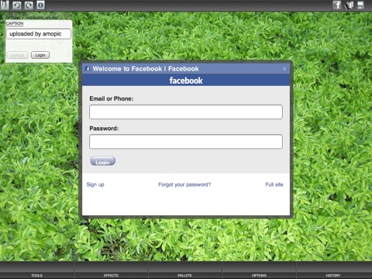
Task: Click the Facebook share icon in toolbar
Action: [x=337, y=5]
